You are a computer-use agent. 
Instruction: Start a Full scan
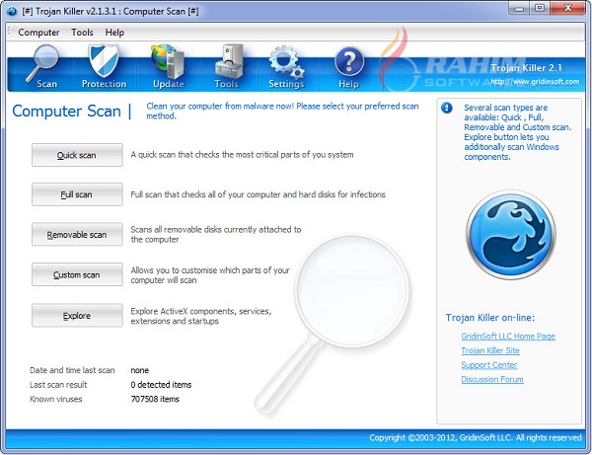(x=77, y=194)
